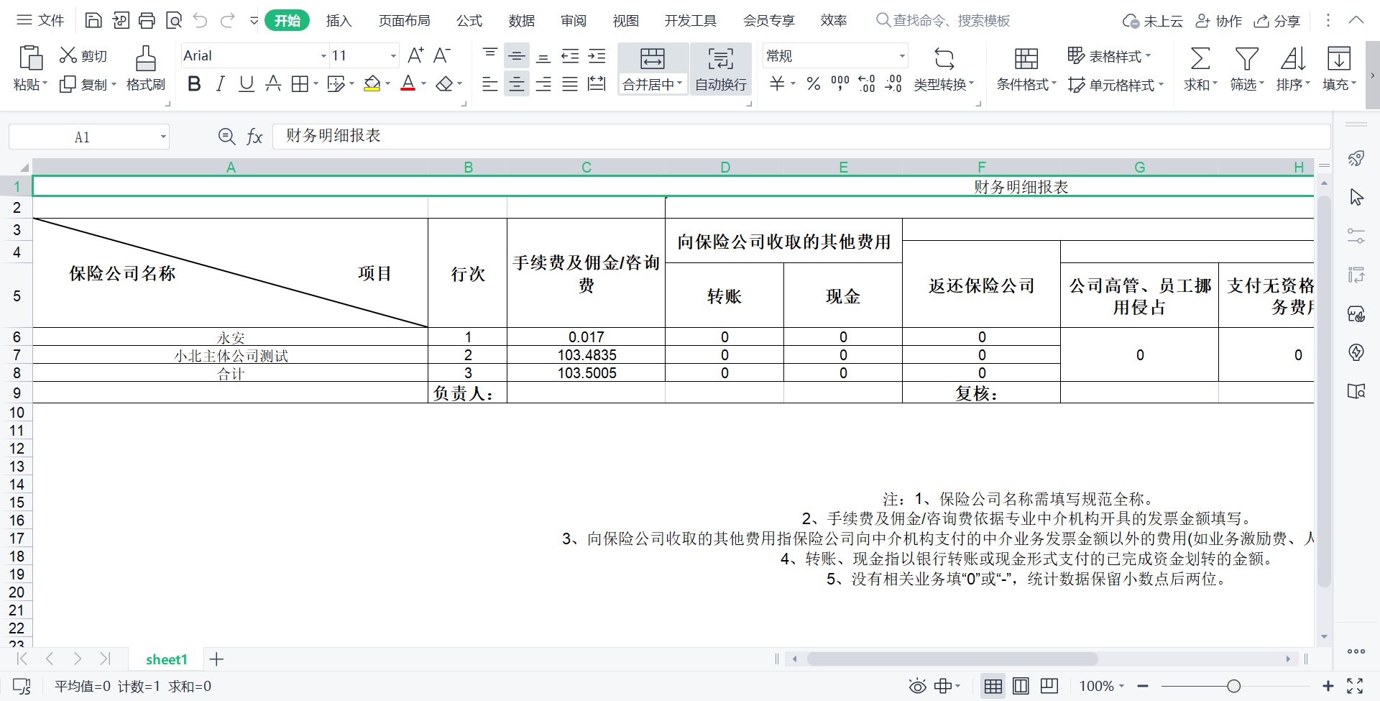Viewport: 1380px width, 701px height.
Task: Toggle Italic formatting
Action: click(x=221, y=84)
